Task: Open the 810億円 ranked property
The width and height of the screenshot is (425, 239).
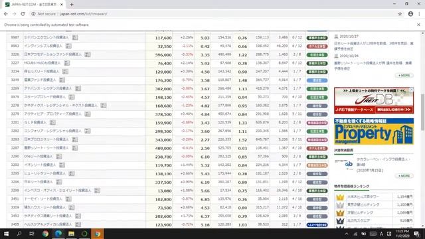Action: (x=359, y=221)
